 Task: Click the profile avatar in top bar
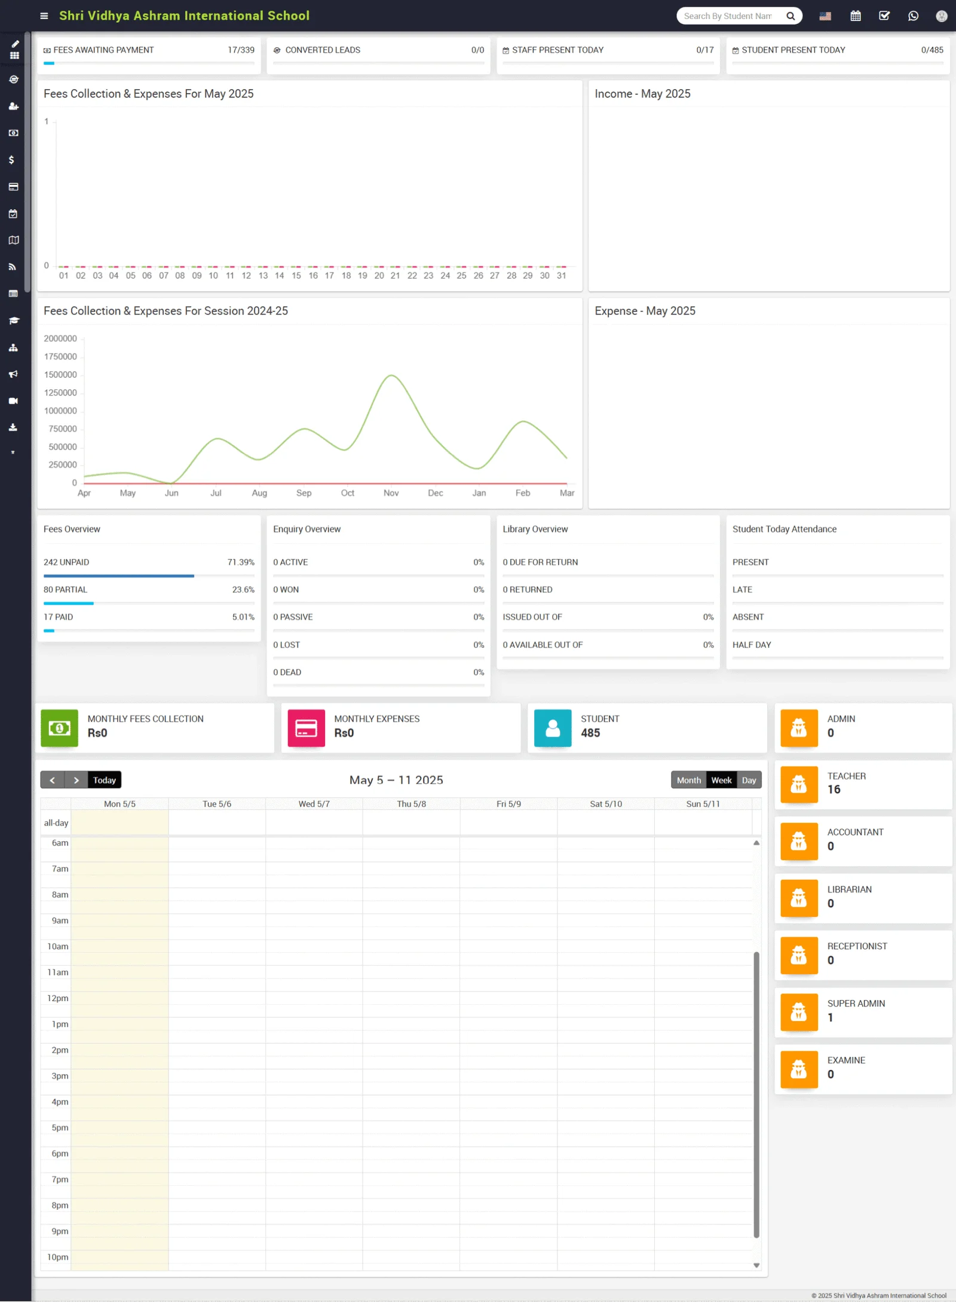941,16
